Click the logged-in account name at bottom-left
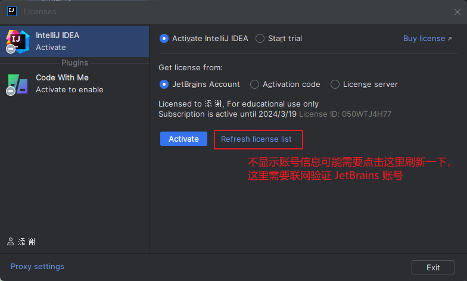This screenshot has height=281, width=467. [26, 242]
